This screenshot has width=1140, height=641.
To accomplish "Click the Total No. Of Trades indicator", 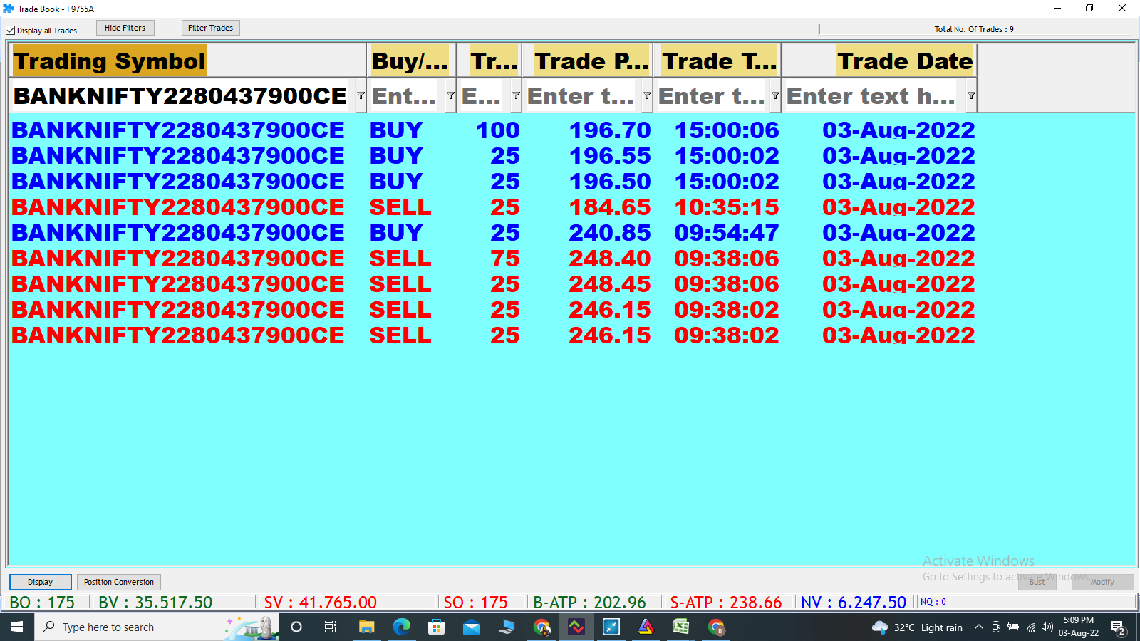I will (x=974, y=29).
